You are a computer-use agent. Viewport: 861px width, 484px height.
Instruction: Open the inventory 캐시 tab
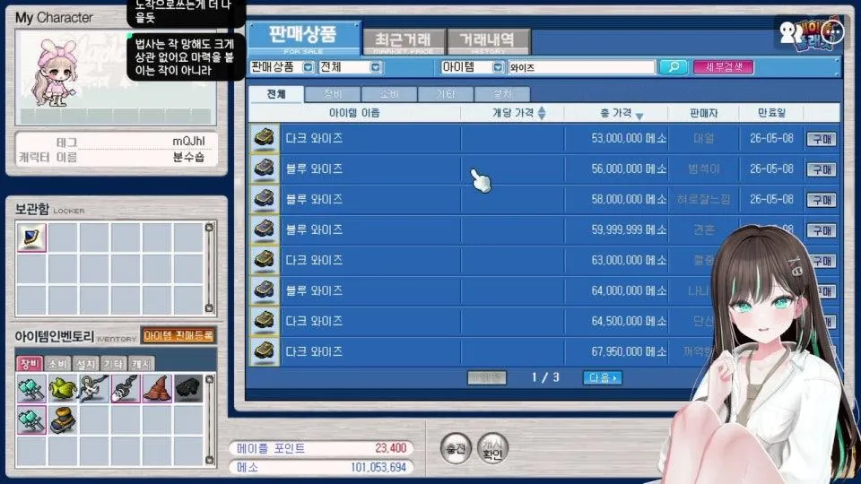tap(142, 364)
